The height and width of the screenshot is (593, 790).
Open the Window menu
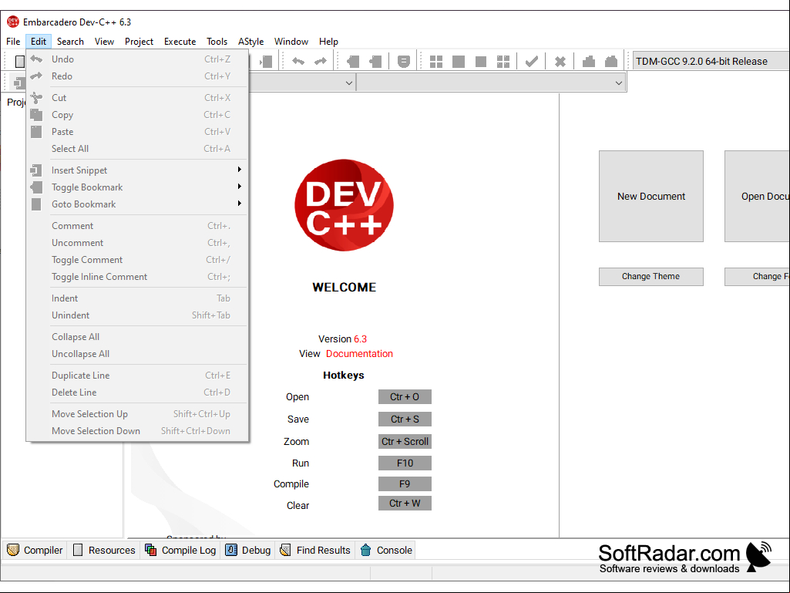(x=291, y=42)
